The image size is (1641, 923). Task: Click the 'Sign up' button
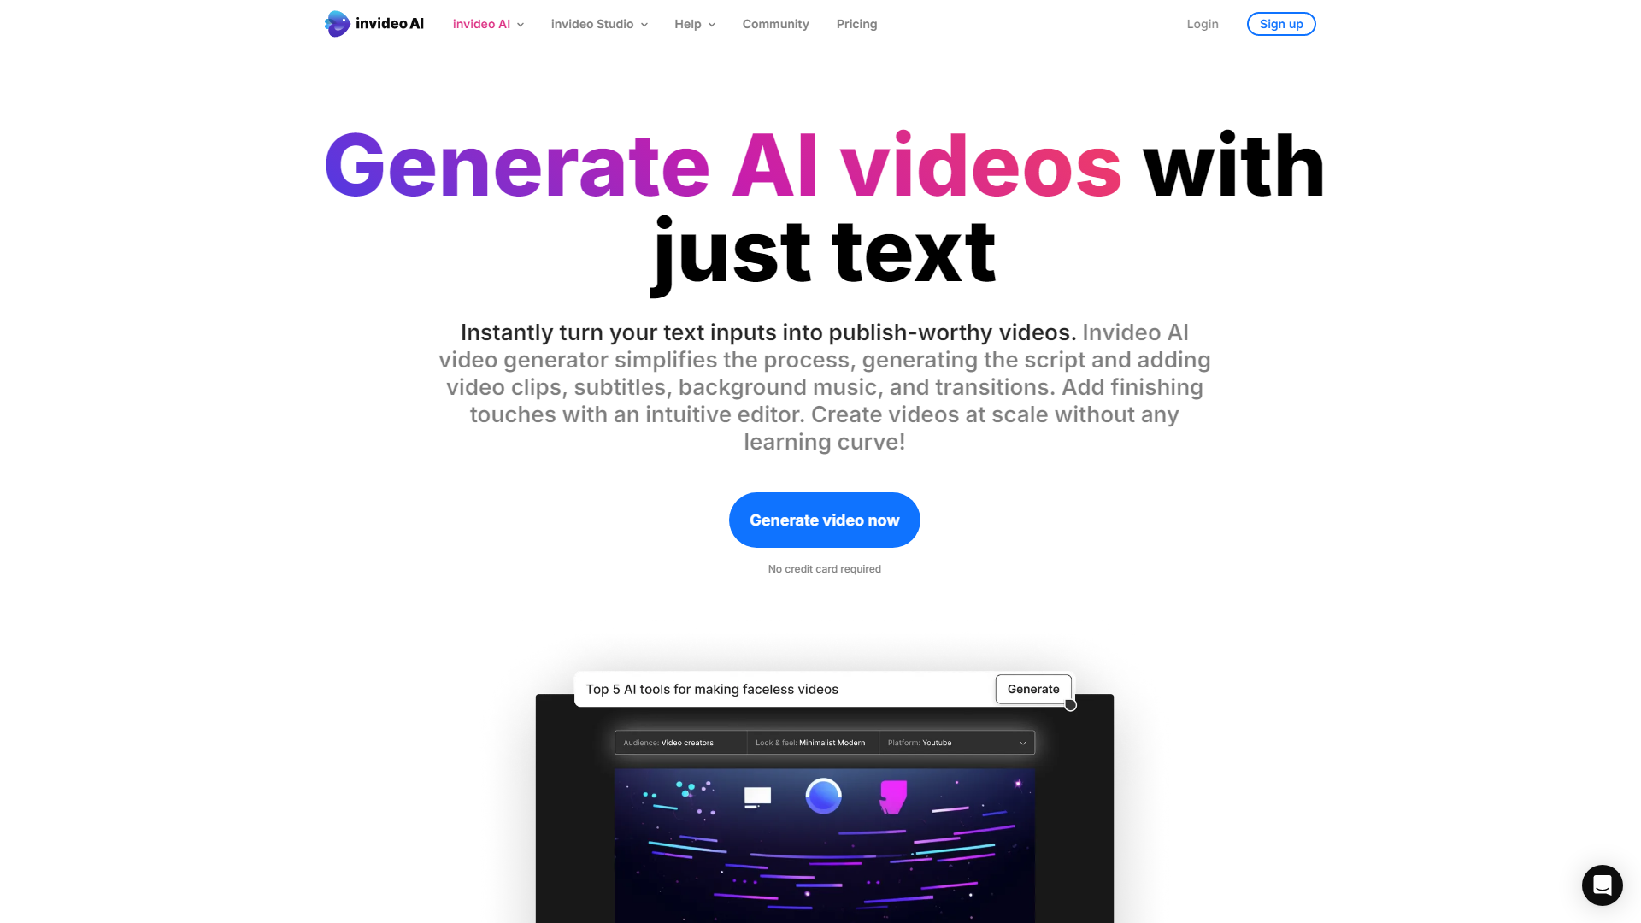pyautogui.click(x=1280, y=24)
